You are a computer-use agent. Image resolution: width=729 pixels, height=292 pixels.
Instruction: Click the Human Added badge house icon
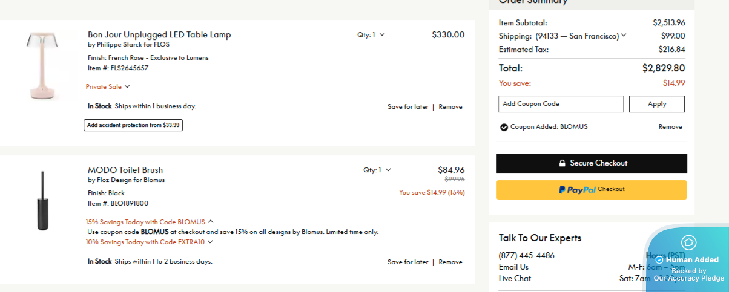[x=688, y=242]
